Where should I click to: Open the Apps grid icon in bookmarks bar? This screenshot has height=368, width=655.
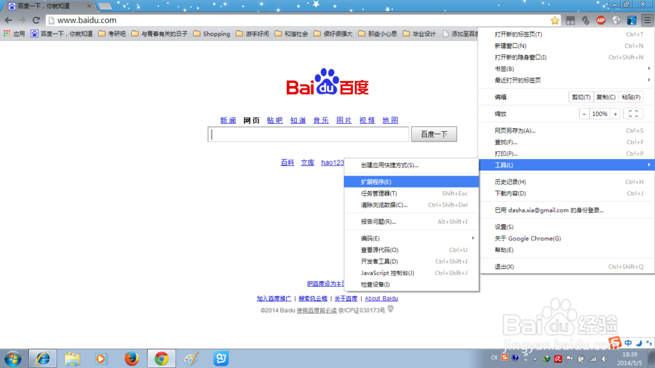coord(7,33)
